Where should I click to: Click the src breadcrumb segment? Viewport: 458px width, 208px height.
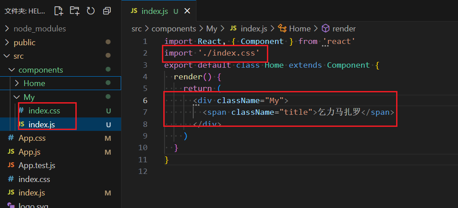click(x=136, y=29)
